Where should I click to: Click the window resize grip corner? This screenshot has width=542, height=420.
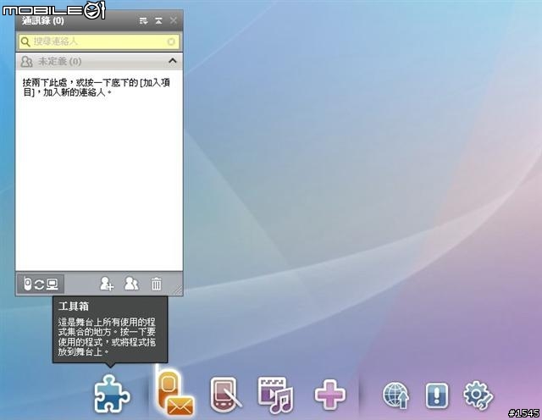click(178, 290)
